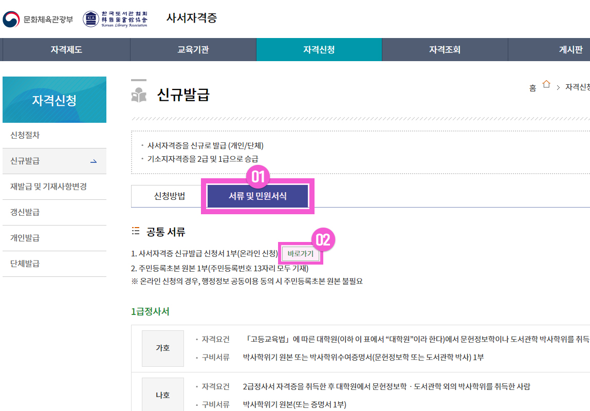590x411 pixels.
Task: Switch to the 신청방법 tab
Action: [169, 196]
